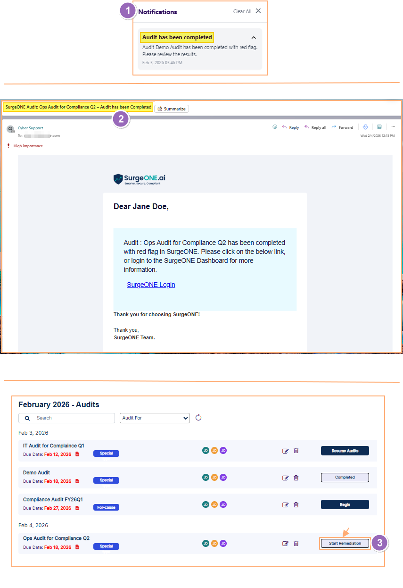The height and width of the screenshot is (588, 403).
Task: Click the Summarize button on the email
Action: tap(171, 109)
